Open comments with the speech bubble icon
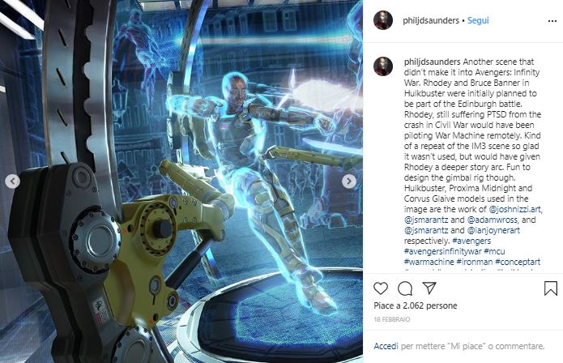 405,288
